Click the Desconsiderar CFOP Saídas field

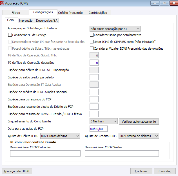click(122, 153)
